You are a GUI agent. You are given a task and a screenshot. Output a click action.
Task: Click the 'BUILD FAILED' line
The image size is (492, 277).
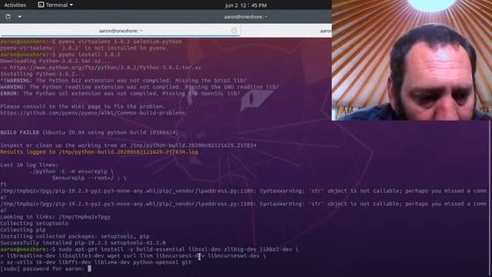point(89,132)
